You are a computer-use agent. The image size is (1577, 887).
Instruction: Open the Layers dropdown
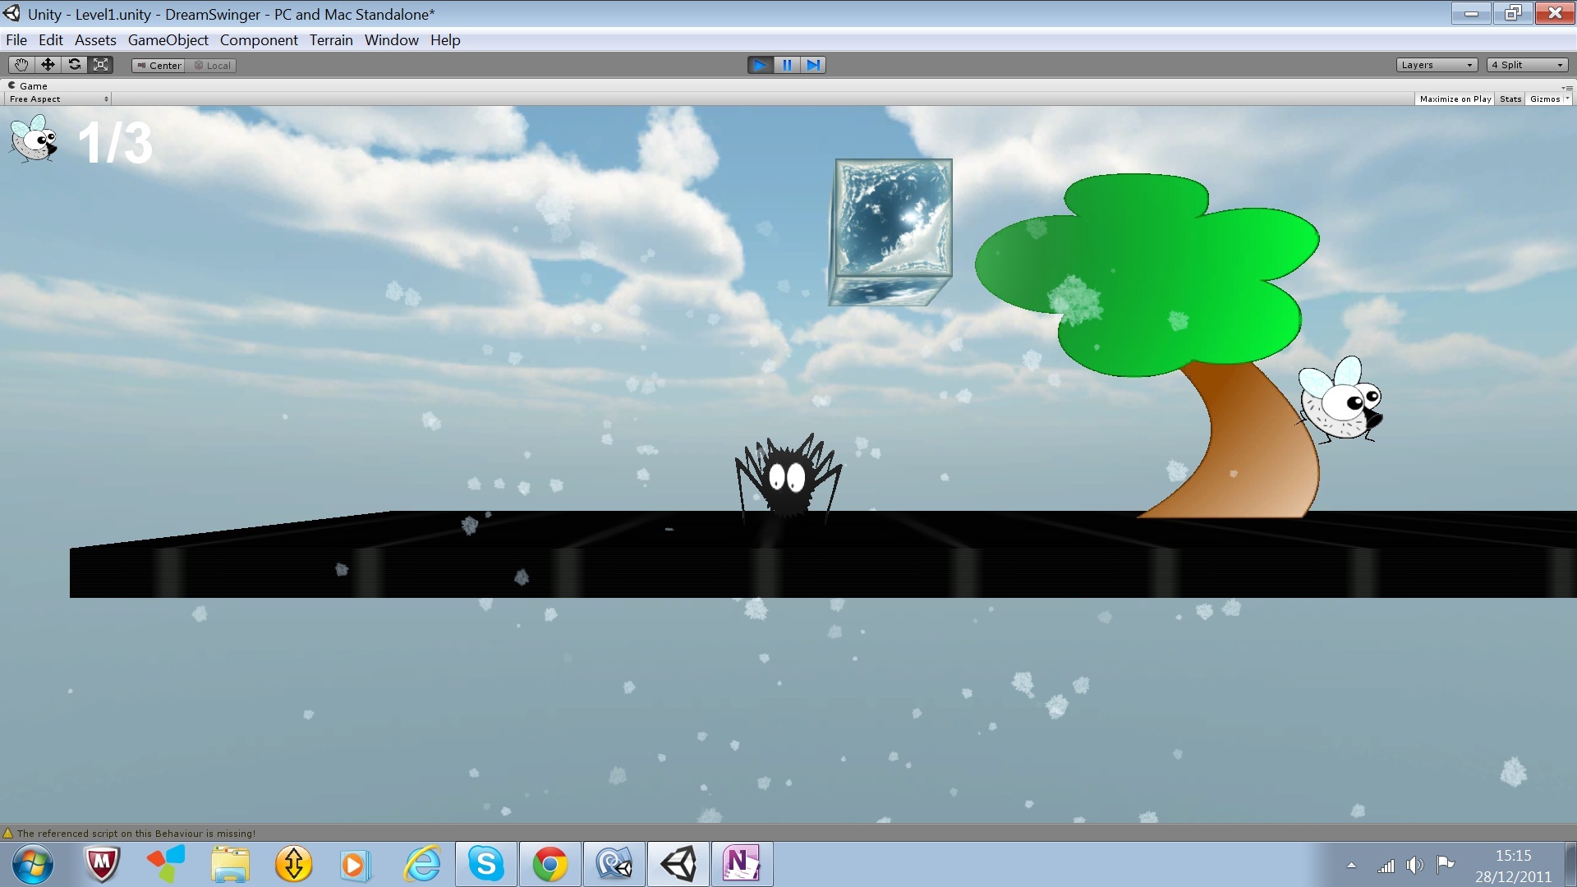pos(1437,65)
